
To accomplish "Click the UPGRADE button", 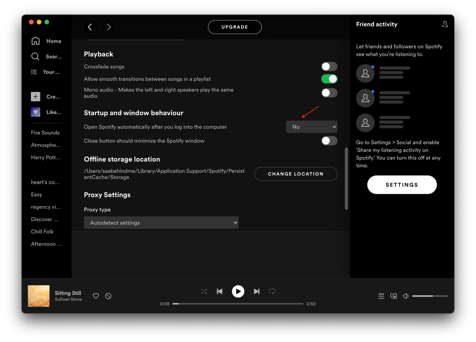I will pos(235,27).
